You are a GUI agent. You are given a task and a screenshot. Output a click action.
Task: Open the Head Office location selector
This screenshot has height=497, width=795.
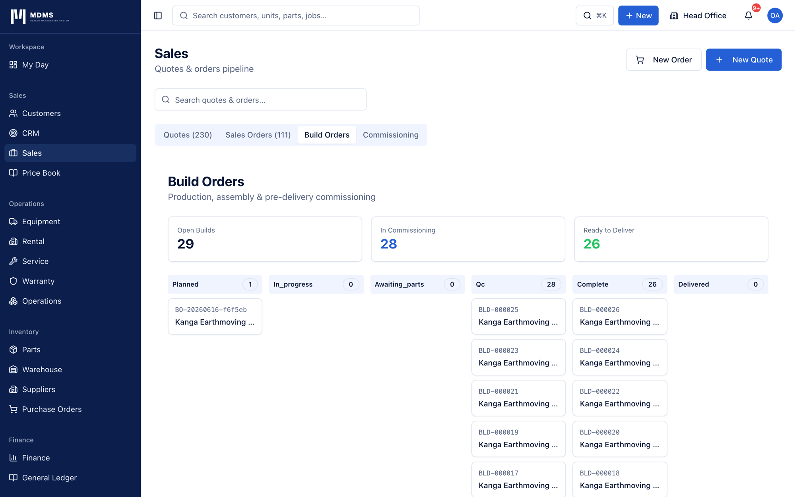click(698, 16)
